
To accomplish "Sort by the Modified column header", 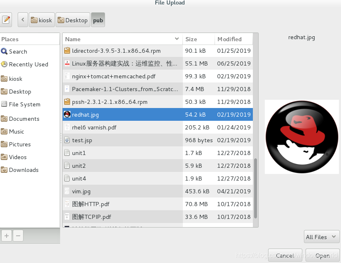I will click(234, 39).
